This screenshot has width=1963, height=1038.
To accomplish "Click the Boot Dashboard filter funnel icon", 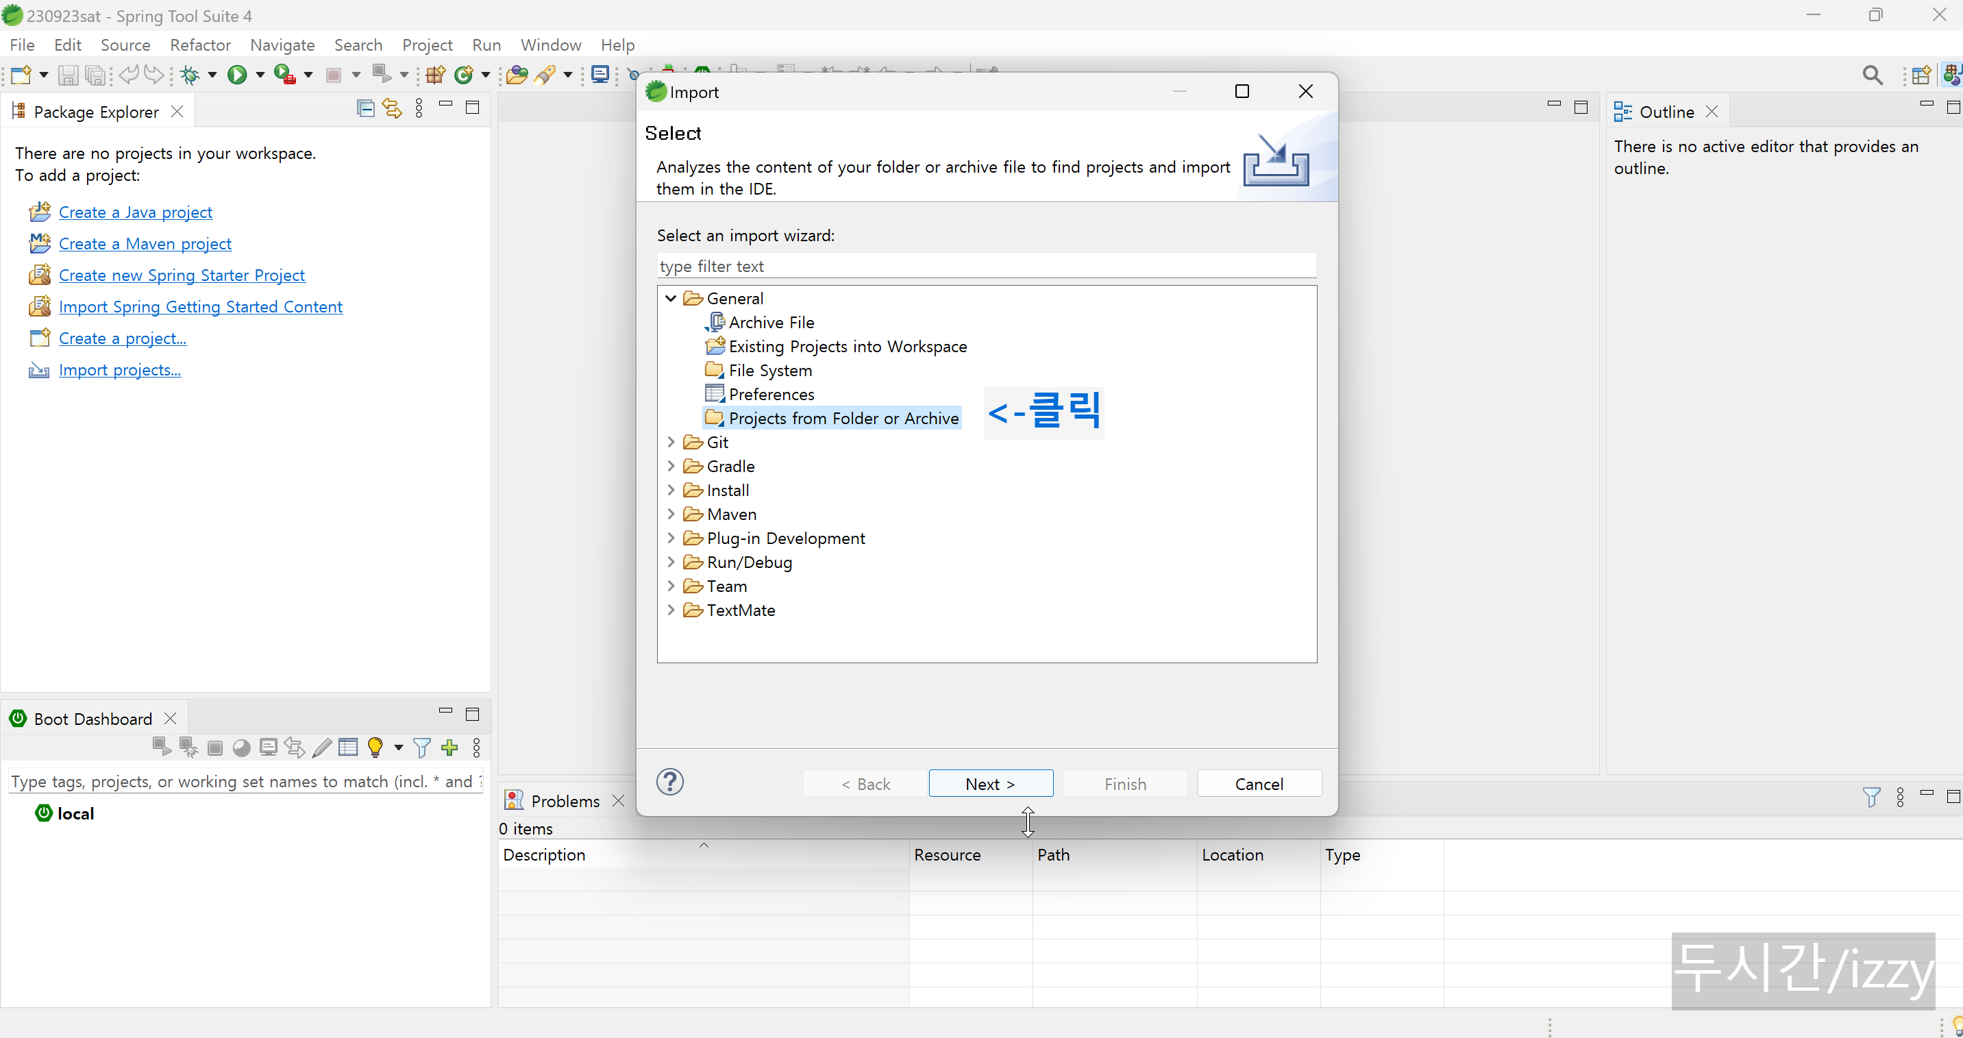I will pos(421,747).
